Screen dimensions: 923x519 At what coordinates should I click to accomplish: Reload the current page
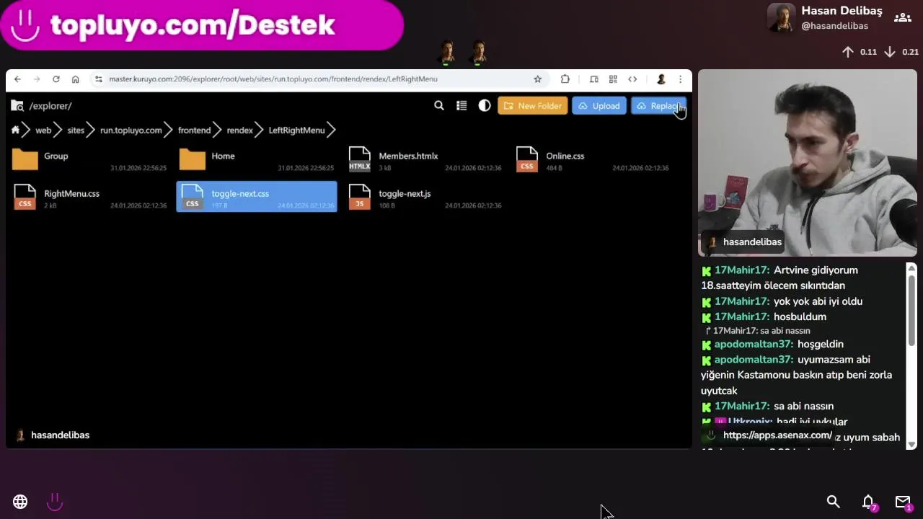click(56, 79)
